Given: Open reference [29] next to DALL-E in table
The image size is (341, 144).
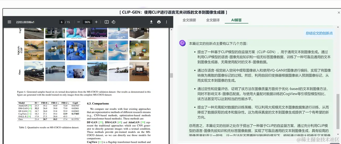Looking at the screenshot, I should click(29, 116).
